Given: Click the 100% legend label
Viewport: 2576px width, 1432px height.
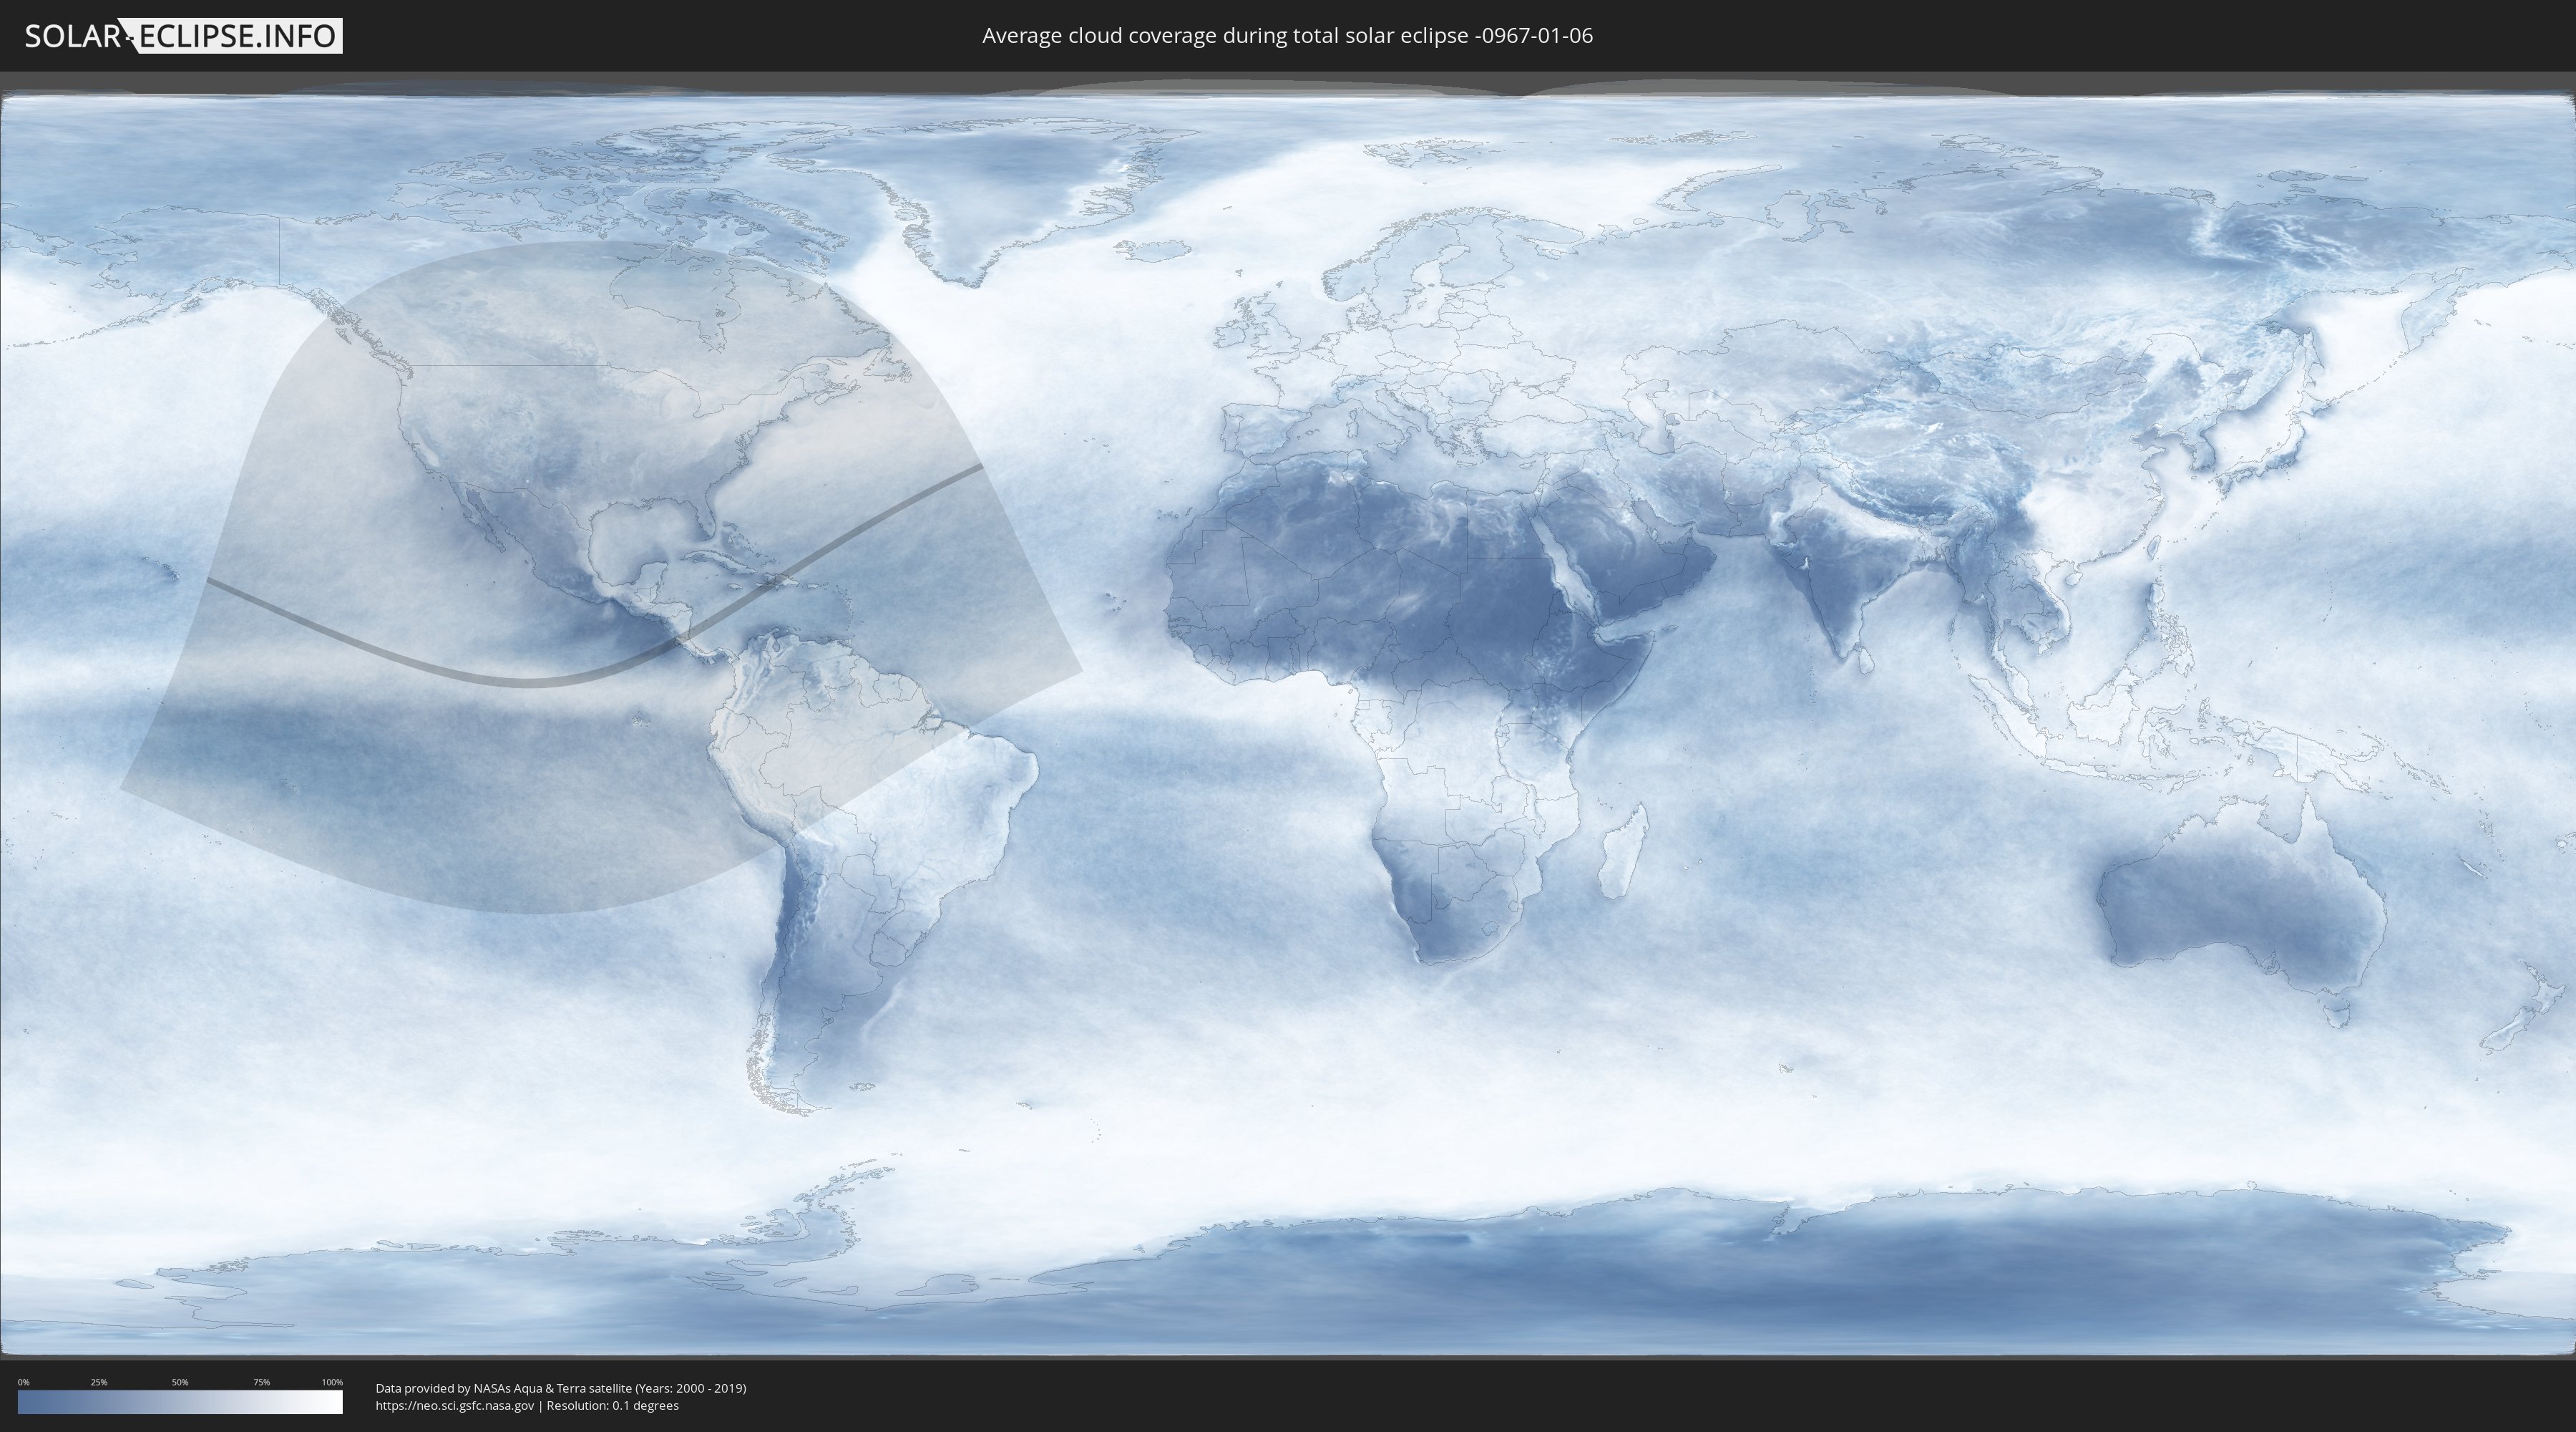Looking at the screenshot, I should (332, 1382).
